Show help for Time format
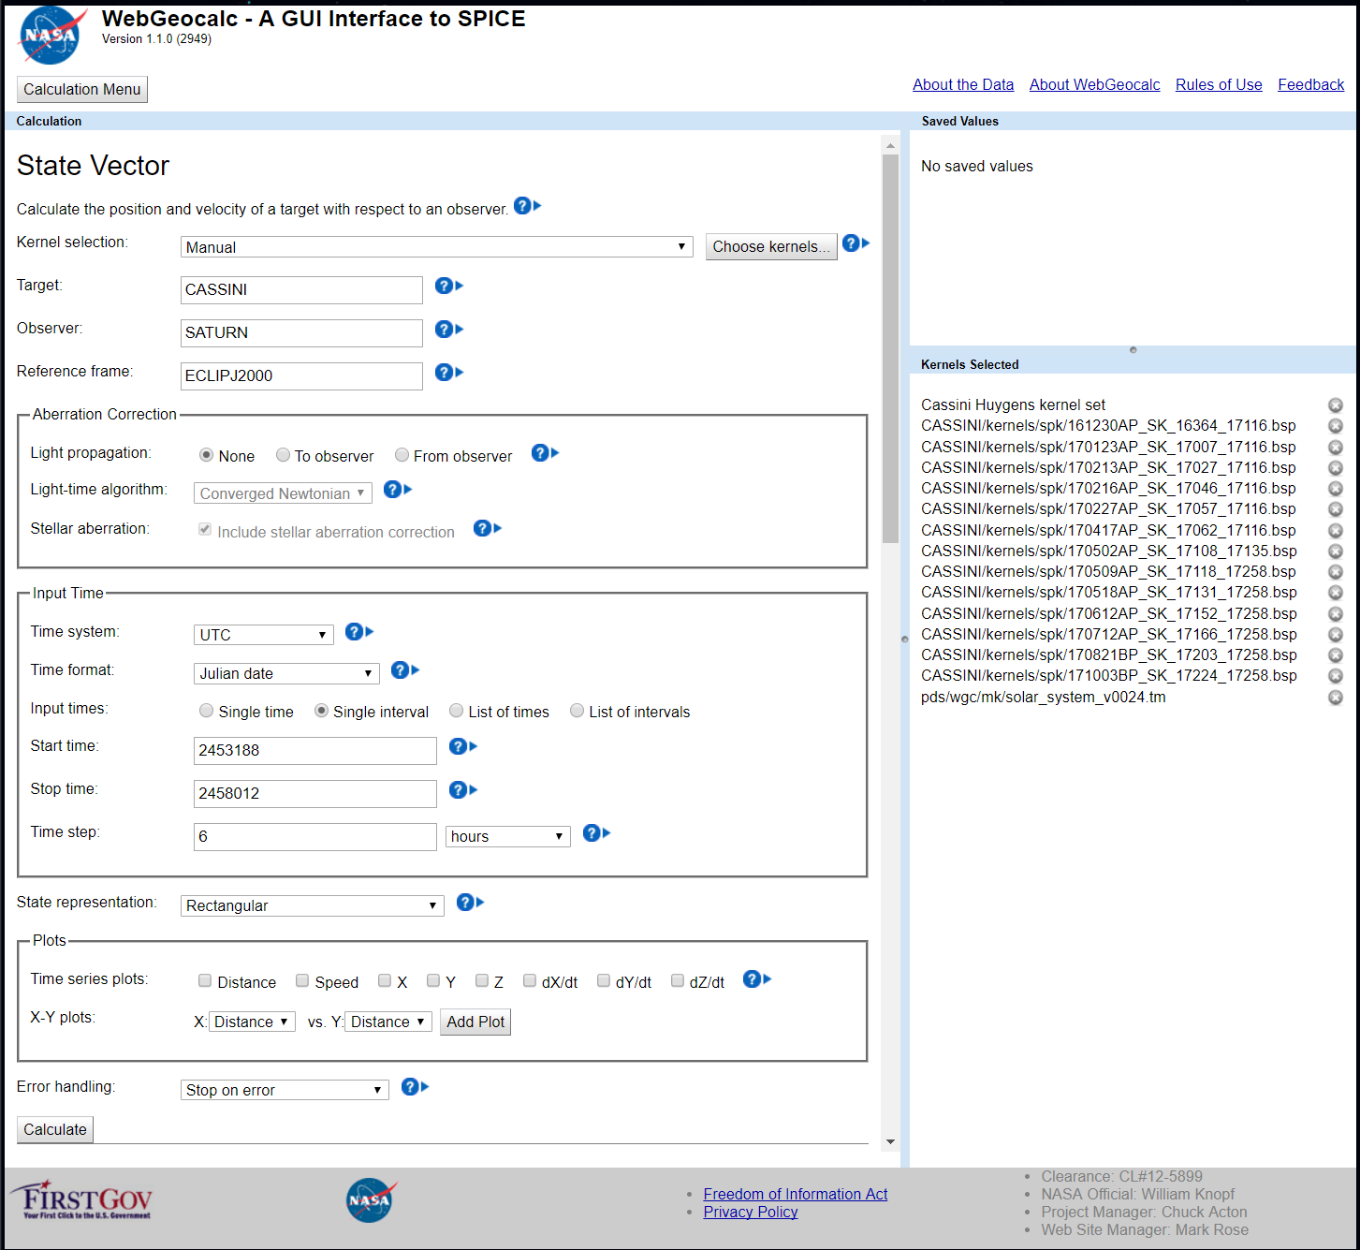The height and width of the screenshot is (1250, 1360). click(405, 669)
